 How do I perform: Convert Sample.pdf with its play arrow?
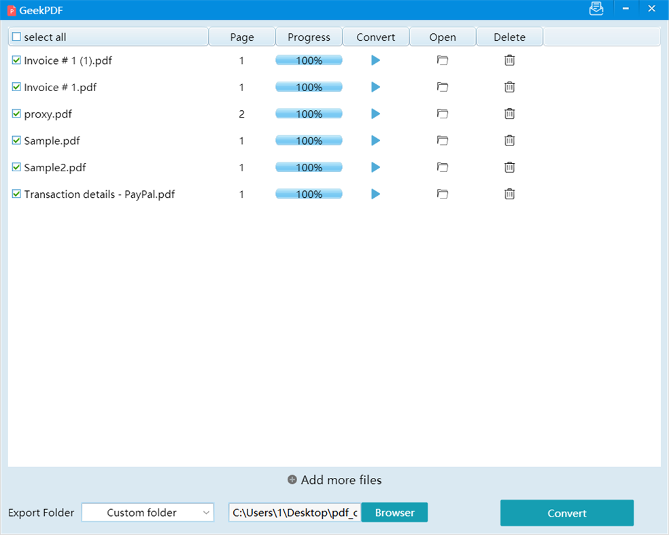(x=375, y=141)
